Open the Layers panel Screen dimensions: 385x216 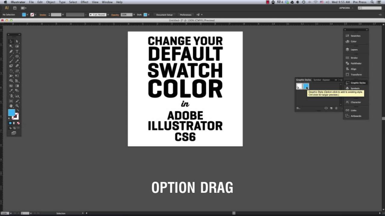(x=354, y=49)
